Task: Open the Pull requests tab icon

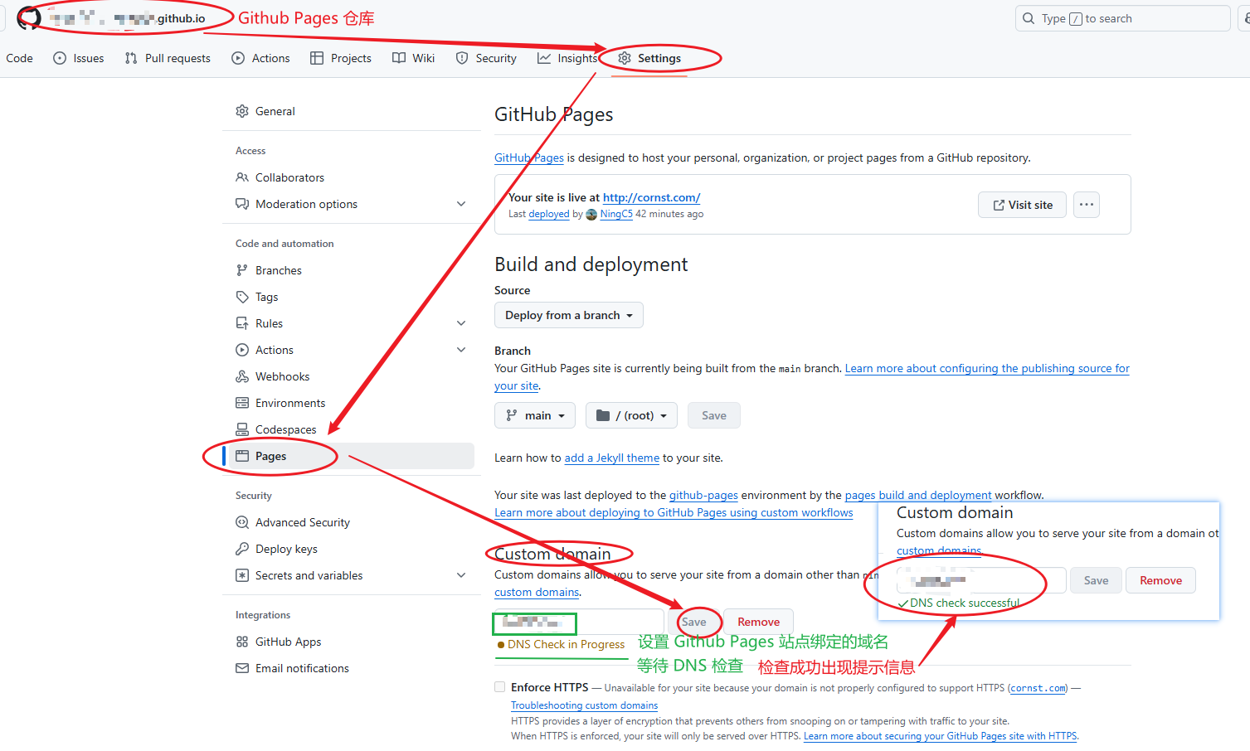Action: pyautogui.click(x=131, y=58)
